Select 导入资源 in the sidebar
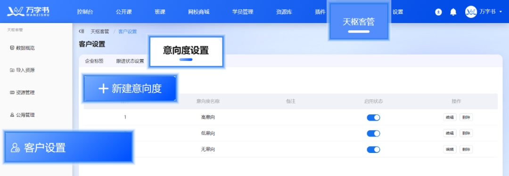 (23, 70)
